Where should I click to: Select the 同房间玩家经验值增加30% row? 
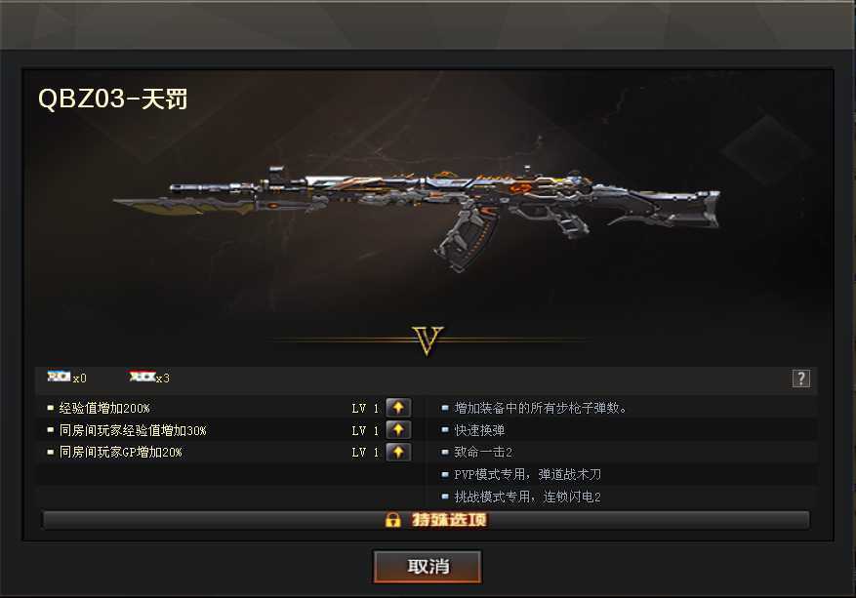coord(230,430)
